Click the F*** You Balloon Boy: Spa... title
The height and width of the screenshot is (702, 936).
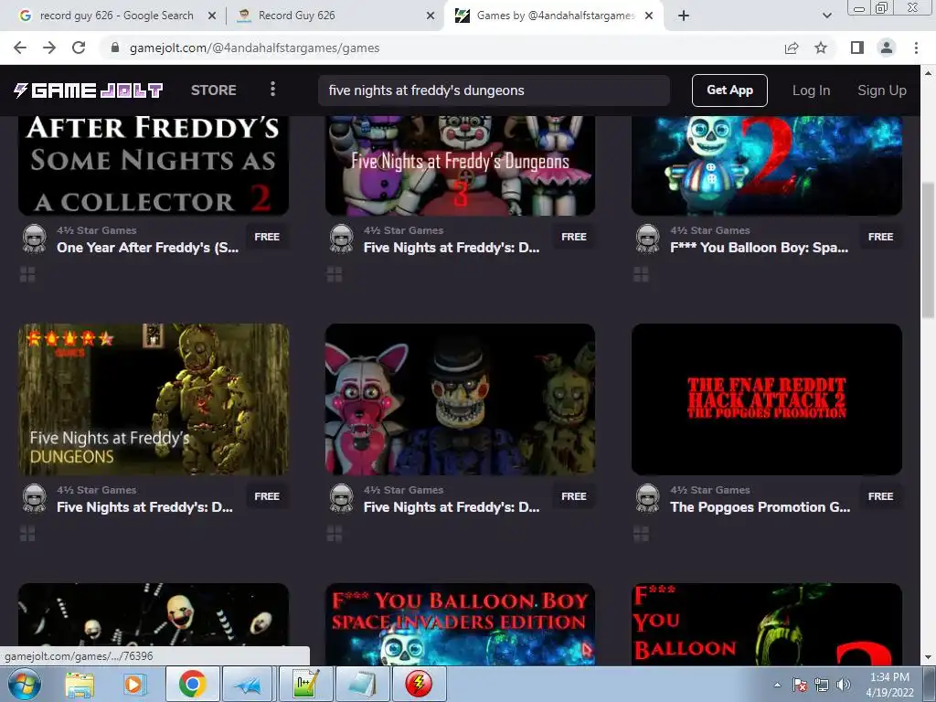pyautogui.click(x=759, y=248)
